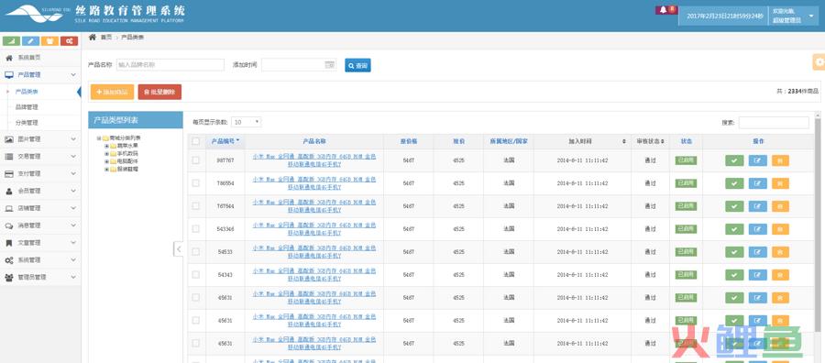Click green check button for product 54343

pyautogui.click(x=734, y=275)
